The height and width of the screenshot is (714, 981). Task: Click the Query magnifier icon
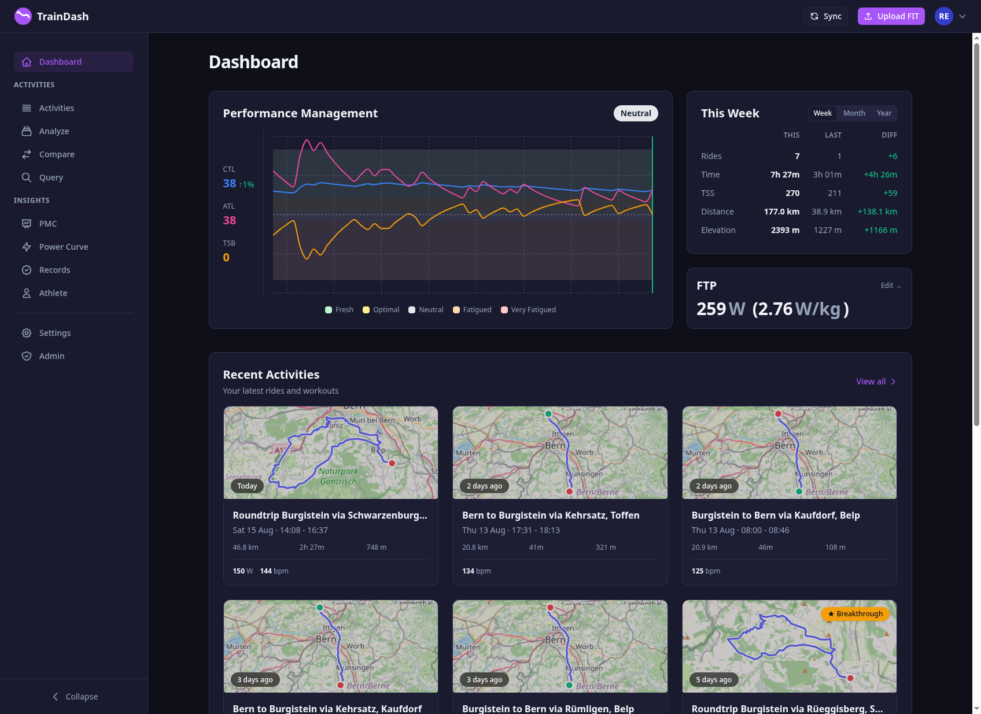pos(27,177)
